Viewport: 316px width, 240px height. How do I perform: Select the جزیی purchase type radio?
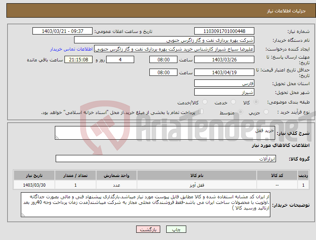tap(266, 112)
